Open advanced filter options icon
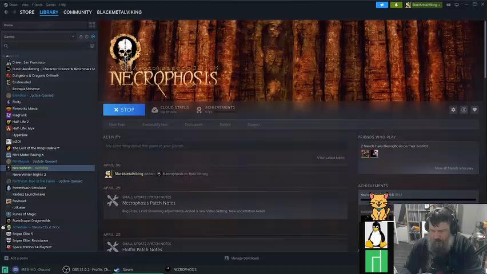Viewport: 487px width, 274px height. point(92,46)
